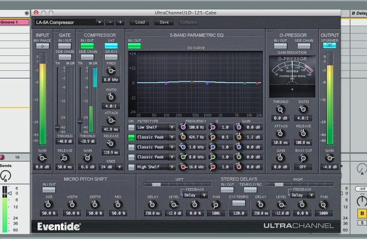Click the Gate threshold slider handle
367x239 pixels.
57,128
